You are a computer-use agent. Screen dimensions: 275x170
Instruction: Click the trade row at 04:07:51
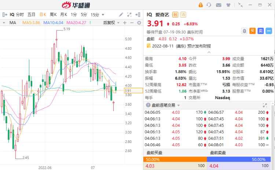coord(239,138)
